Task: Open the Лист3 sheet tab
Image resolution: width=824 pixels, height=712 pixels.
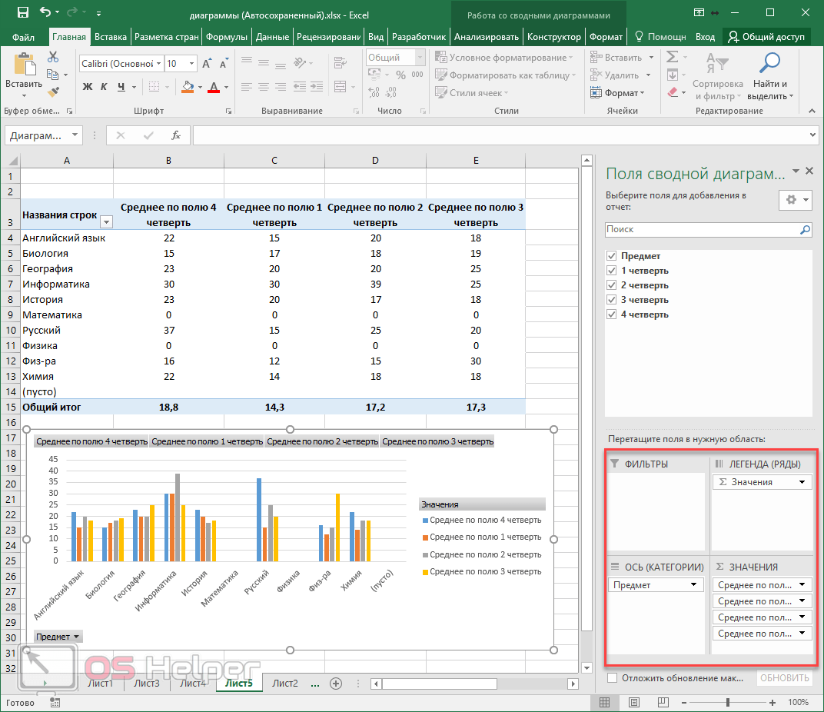Action: pyautogui.click(x=146, y=683)
